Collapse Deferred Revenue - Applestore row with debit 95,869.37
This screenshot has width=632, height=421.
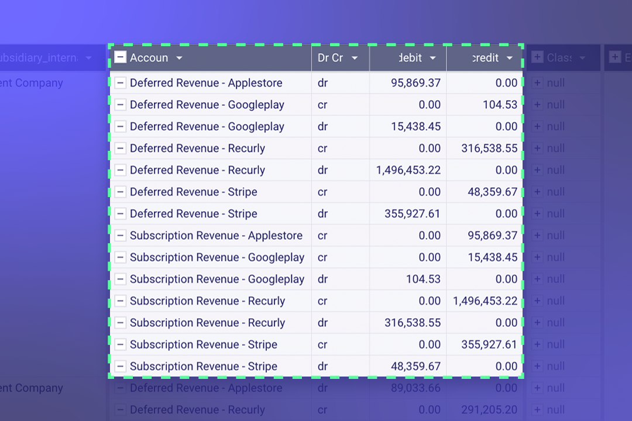pos(120,83)
